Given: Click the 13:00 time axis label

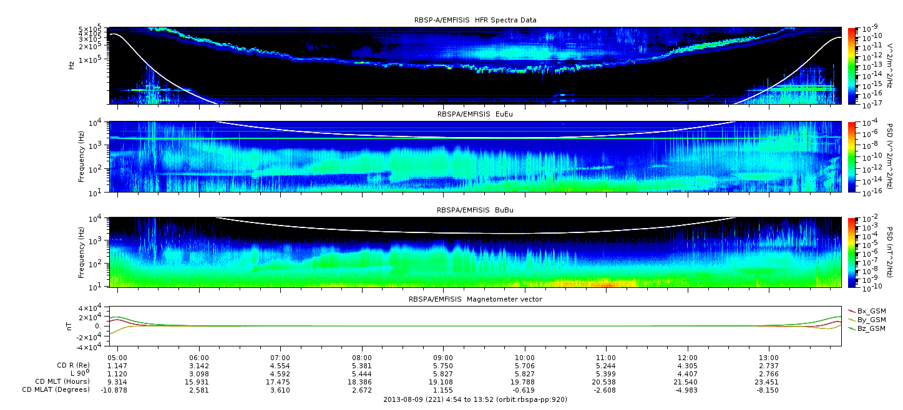Looking at the screenshot, I should click(x=769, y=358).
